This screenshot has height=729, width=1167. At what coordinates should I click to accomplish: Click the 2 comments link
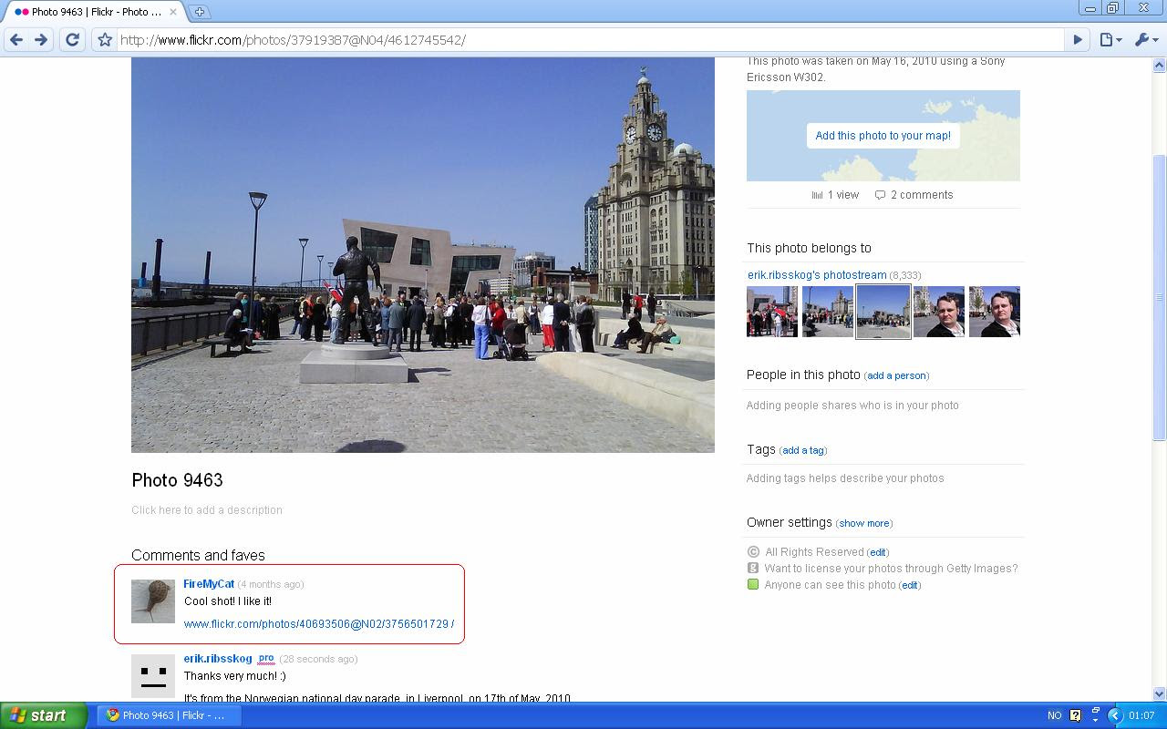click(x=922, y=195)
